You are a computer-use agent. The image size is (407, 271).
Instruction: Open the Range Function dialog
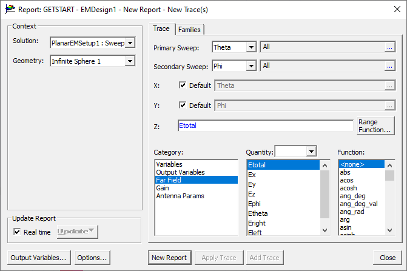(x=375, y=125)
